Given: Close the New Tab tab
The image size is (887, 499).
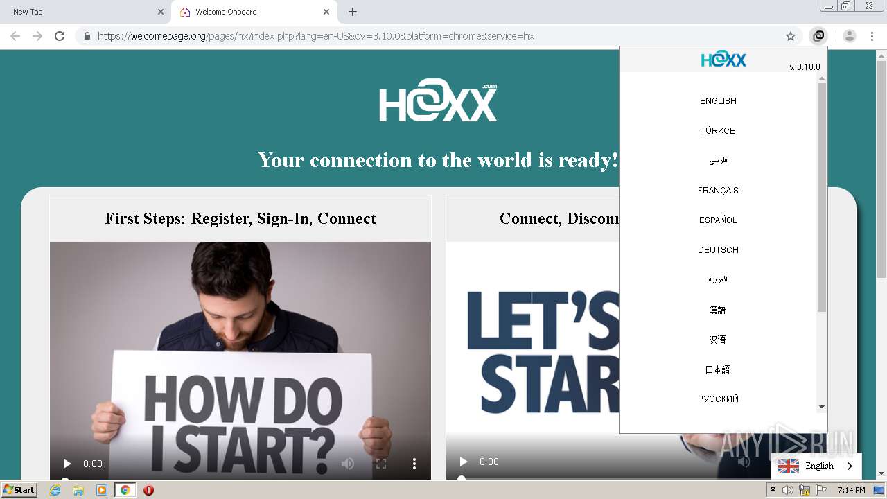Looking at the screenshot, I should point(161,12).
